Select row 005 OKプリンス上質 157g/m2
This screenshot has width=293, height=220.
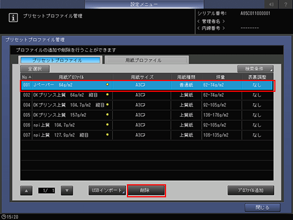(x=147, y=115)
